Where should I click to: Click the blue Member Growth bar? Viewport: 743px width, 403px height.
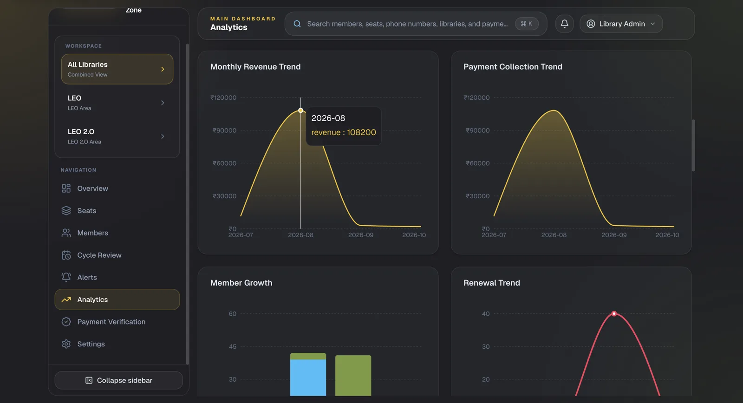tap(308, 378)
